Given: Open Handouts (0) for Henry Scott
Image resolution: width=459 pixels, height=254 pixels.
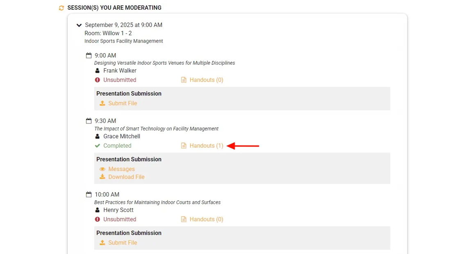Looking at the screenshot, I should [207, 219].
